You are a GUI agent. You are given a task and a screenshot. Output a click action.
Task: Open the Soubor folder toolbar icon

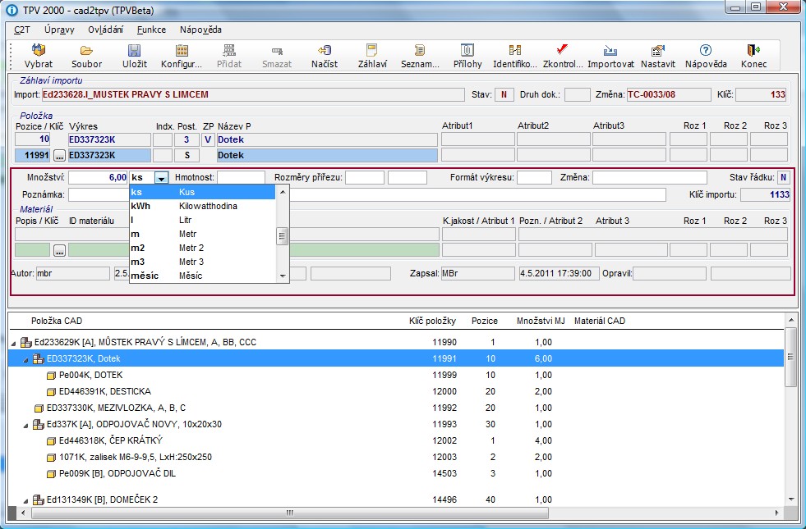coord(86,50)
